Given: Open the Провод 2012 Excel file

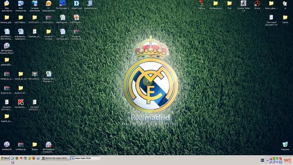Looking at the screenshot, I should tap(49, 74).
